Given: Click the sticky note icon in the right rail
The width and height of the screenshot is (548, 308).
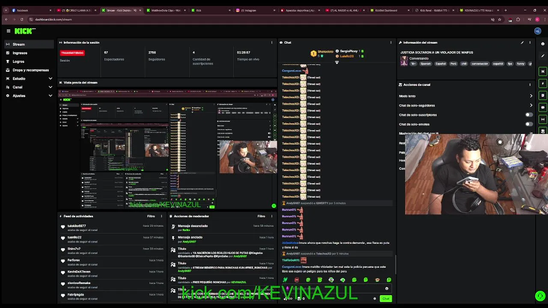Looking at the screenshot, I should click(x=543, y=95).
